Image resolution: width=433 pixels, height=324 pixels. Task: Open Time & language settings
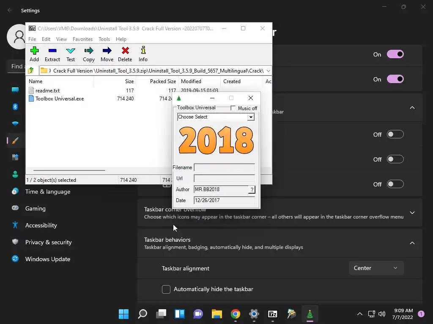click(47, 192)
